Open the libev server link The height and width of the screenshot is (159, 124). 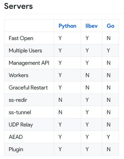[x=91, y=26]
